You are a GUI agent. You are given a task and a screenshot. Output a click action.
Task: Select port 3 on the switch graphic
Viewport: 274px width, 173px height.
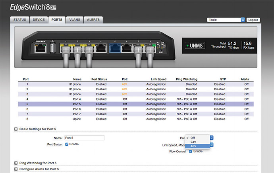[x=89, y=48]
